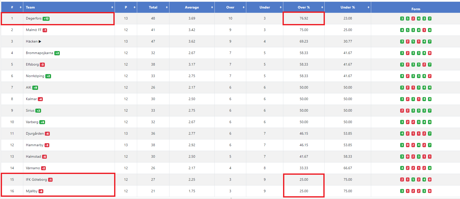
Task: Click Malmö FF -1 position change badge
Action: pyautogui.click(x=45, y=30)
